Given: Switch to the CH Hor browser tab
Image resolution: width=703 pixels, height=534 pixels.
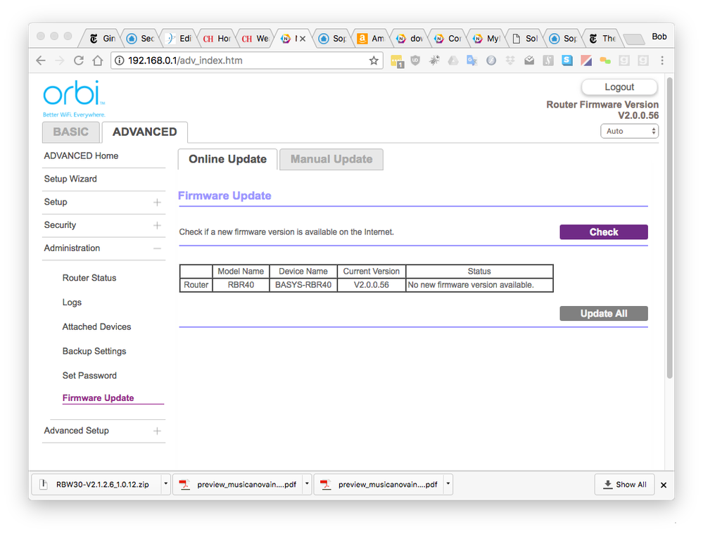Looking at the screenshot, I should [217, 39].
